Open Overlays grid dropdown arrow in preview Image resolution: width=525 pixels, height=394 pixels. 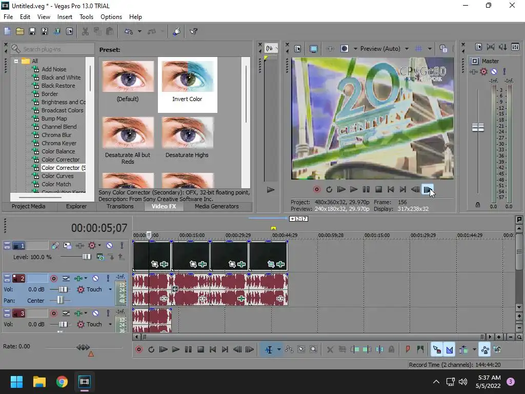coord(430,49)
